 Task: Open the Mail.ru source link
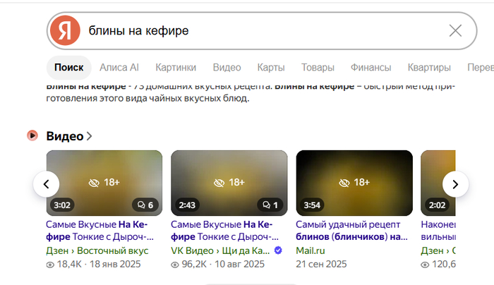point(311,250)
